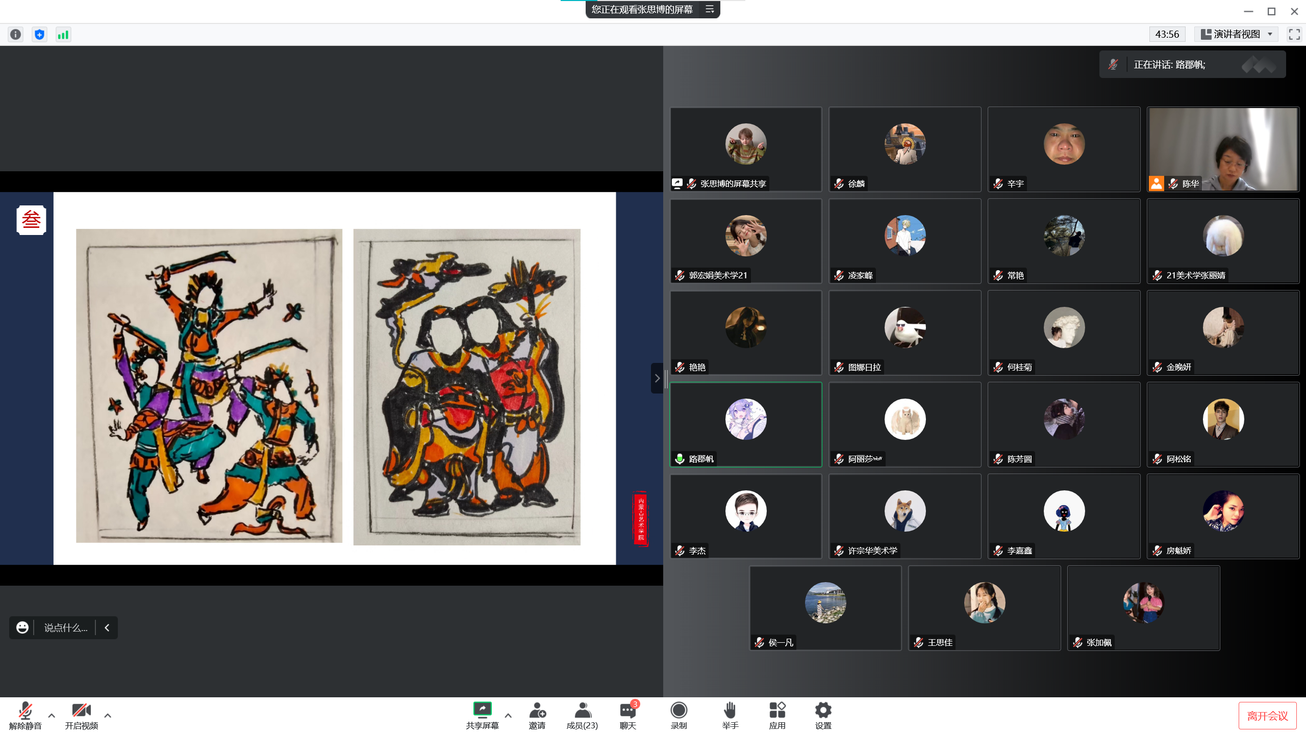Check the green network signal icon
Image resolution: width=1306 pixels, height=734 pixels.
[x=63, y=34]
